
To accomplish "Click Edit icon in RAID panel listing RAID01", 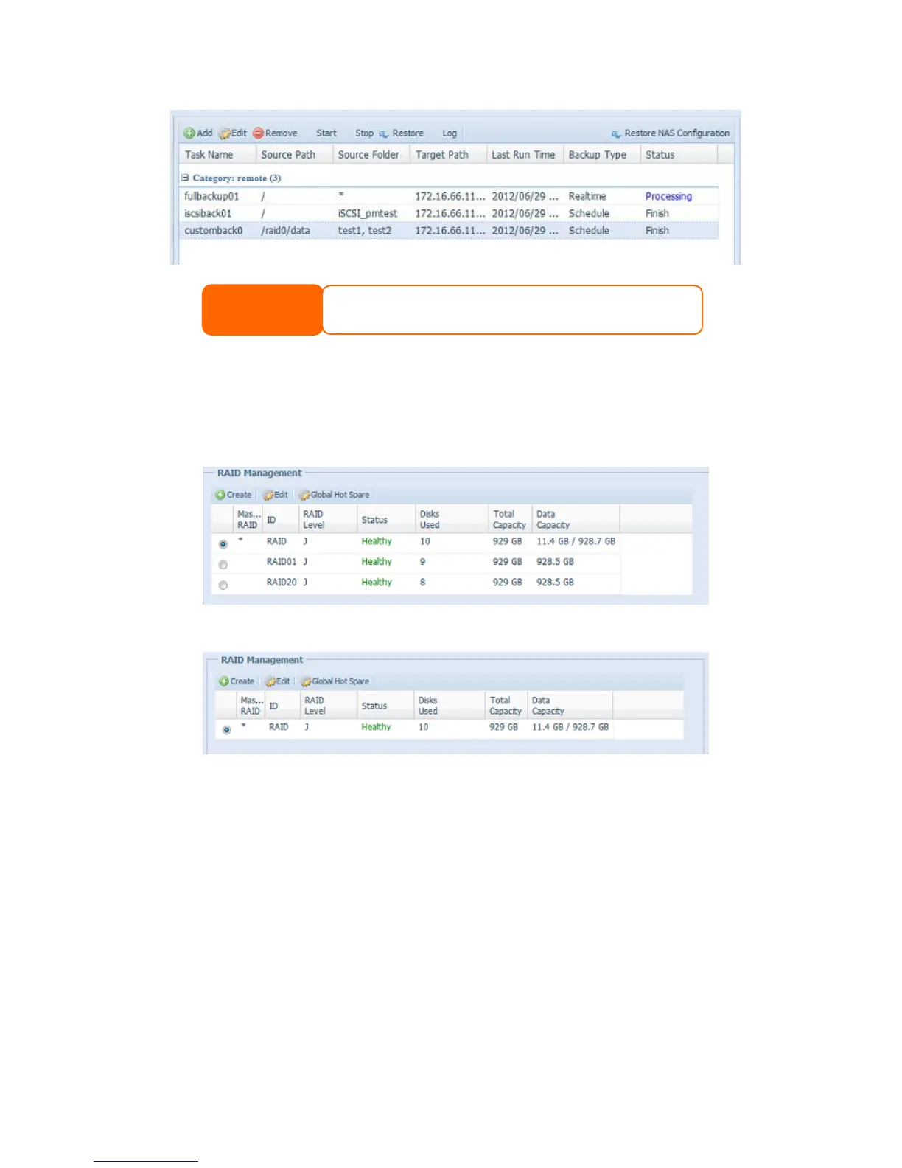I will (268, 495).
